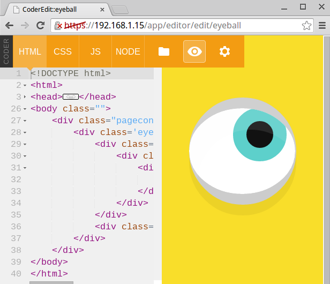Switch to the CSS tab
Screen dimensions: 330x284
tap(63, 51)
